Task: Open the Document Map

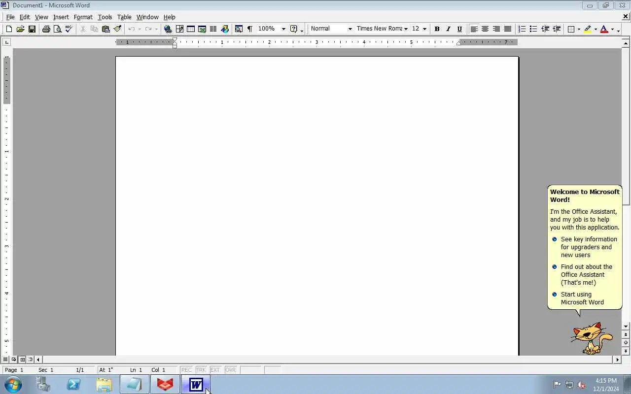Action: [239, 29]
